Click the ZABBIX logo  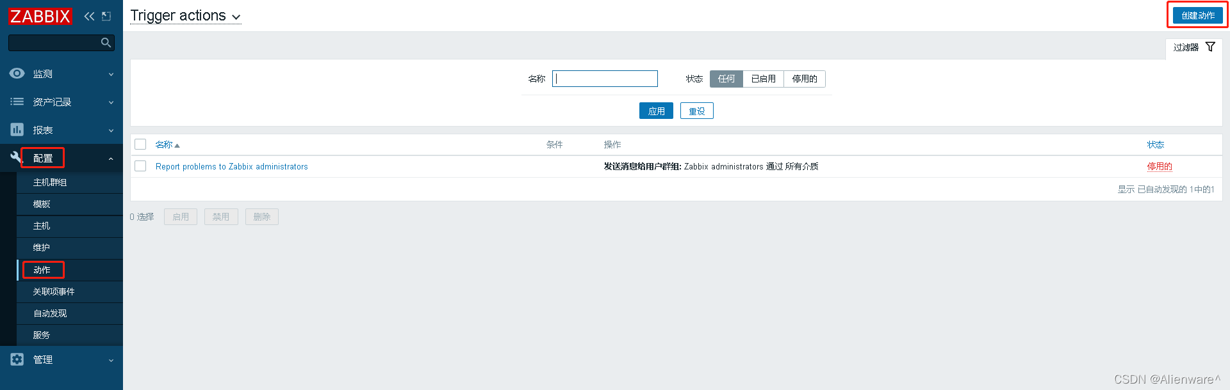[40, 16]
